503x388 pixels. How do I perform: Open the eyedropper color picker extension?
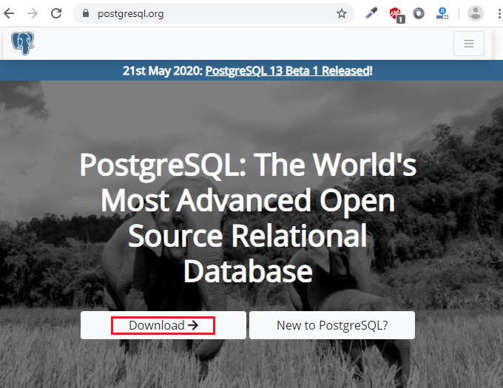click(x=371, y=13)
